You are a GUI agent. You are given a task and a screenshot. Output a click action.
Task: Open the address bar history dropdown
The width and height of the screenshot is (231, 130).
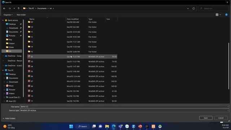188,9
